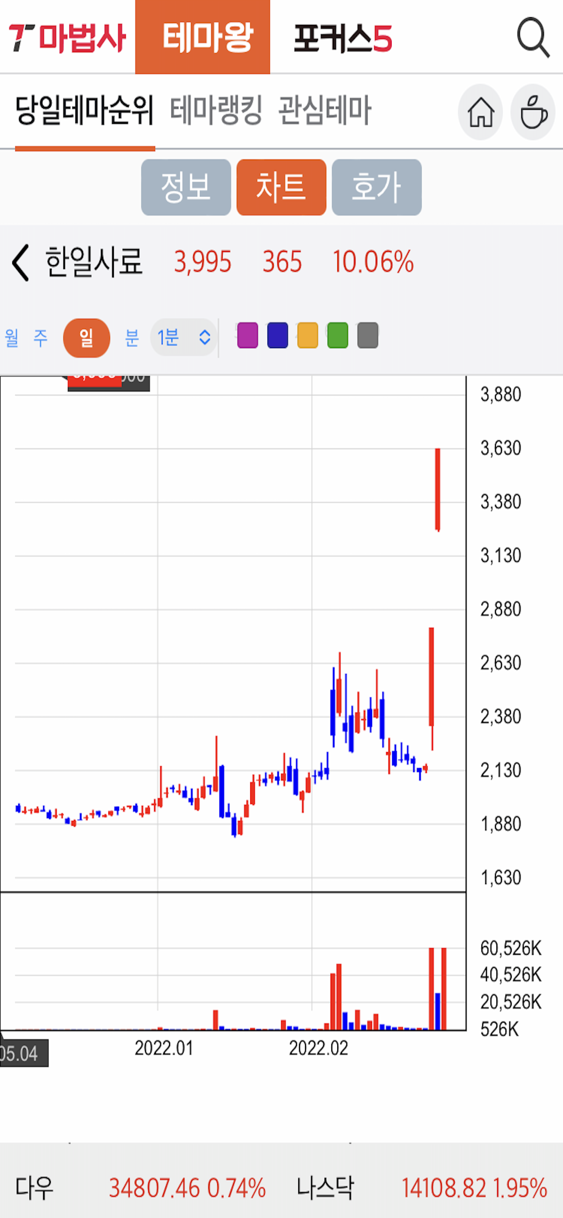This screenshot has height=1218, width=563.
Task: Select the 테마랭킹 tab
Action: [216, 110]
